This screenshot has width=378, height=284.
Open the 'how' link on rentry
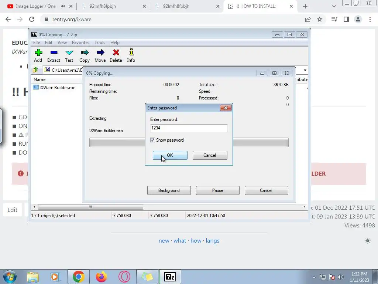[x=196, y=241]
